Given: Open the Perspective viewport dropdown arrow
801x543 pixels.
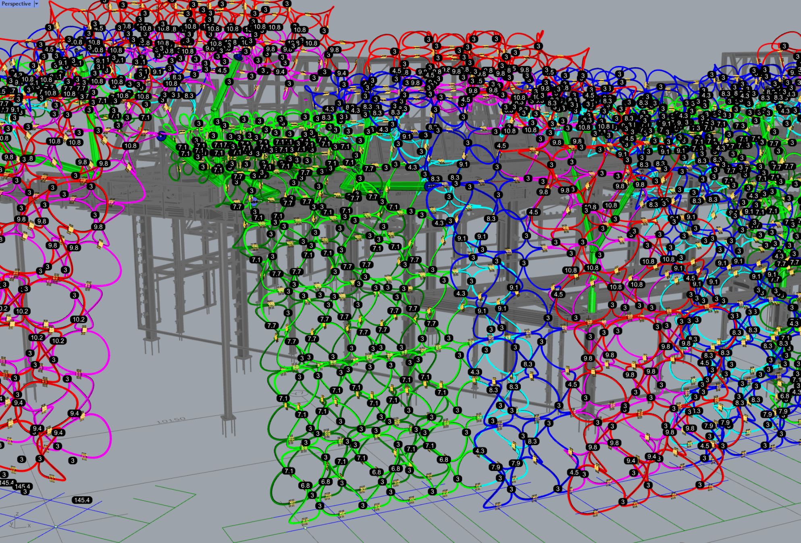Looking at the screenshot, I should [x=36, y=4].
